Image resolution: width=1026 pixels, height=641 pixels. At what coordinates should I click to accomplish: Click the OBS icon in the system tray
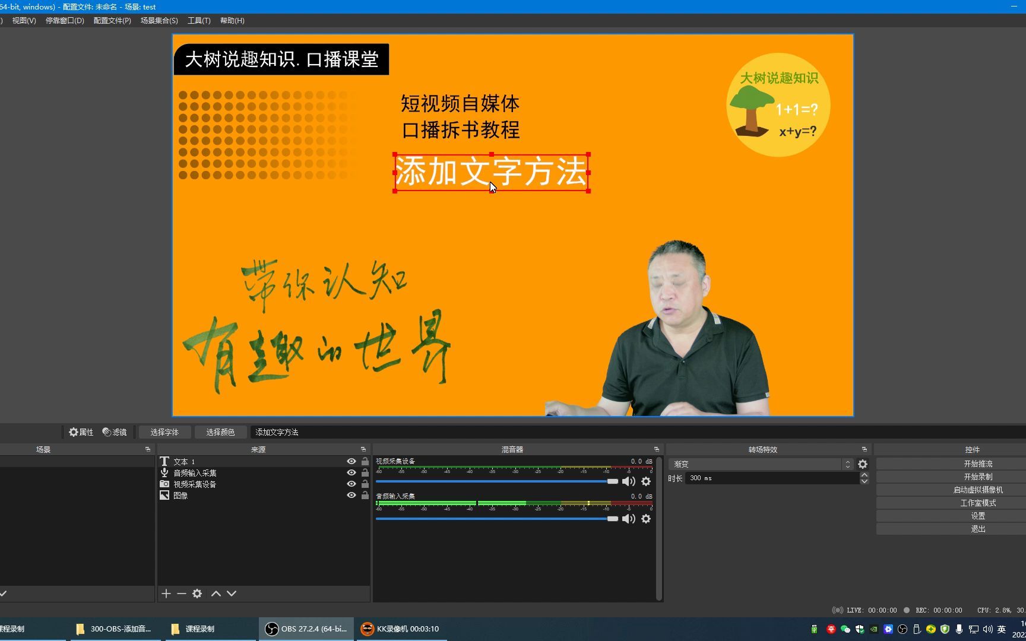902,629
